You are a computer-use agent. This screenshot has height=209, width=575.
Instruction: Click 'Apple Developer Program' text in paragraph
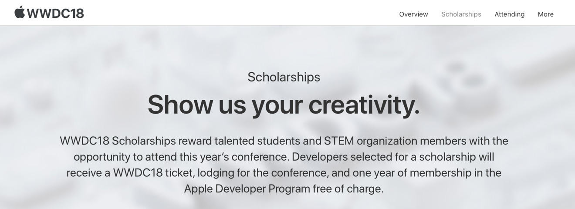247,189
